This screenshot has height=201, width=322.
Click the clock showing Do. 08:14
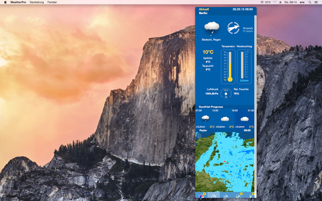point(290,2)
